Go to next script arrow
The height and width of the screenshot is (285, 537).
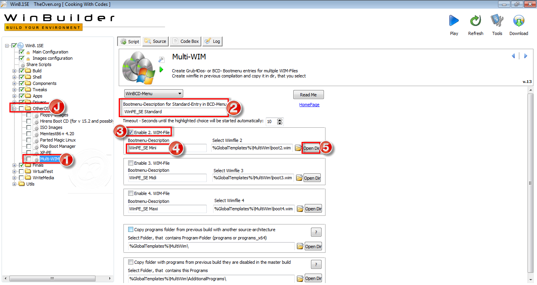tap(526, 56)
